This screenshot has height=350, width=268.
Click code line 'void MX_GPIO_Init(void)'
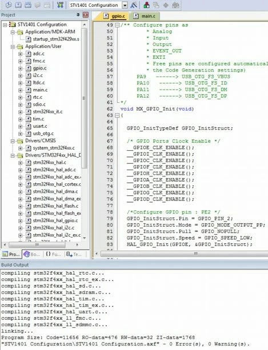point(157,109)
